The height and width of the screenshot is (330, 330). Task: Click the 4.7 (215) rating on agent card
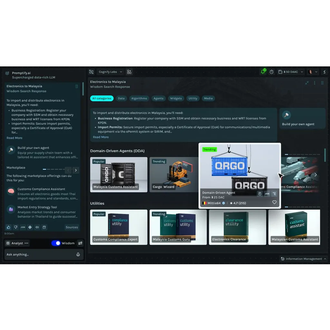238,203
